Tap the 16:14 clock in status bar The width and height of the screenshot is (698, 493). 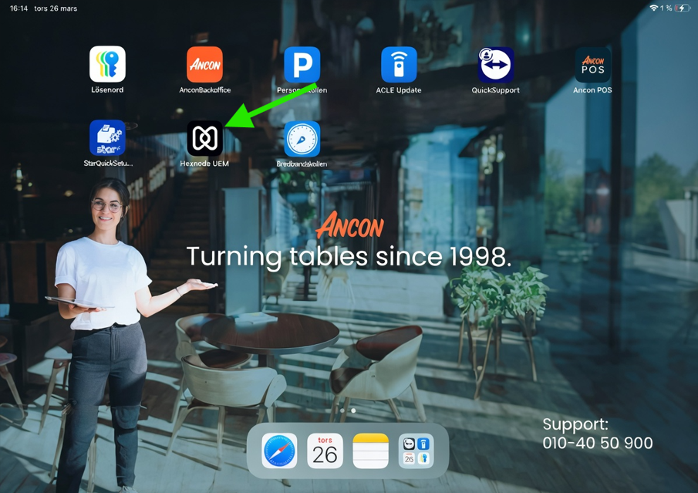click(19, 8)
